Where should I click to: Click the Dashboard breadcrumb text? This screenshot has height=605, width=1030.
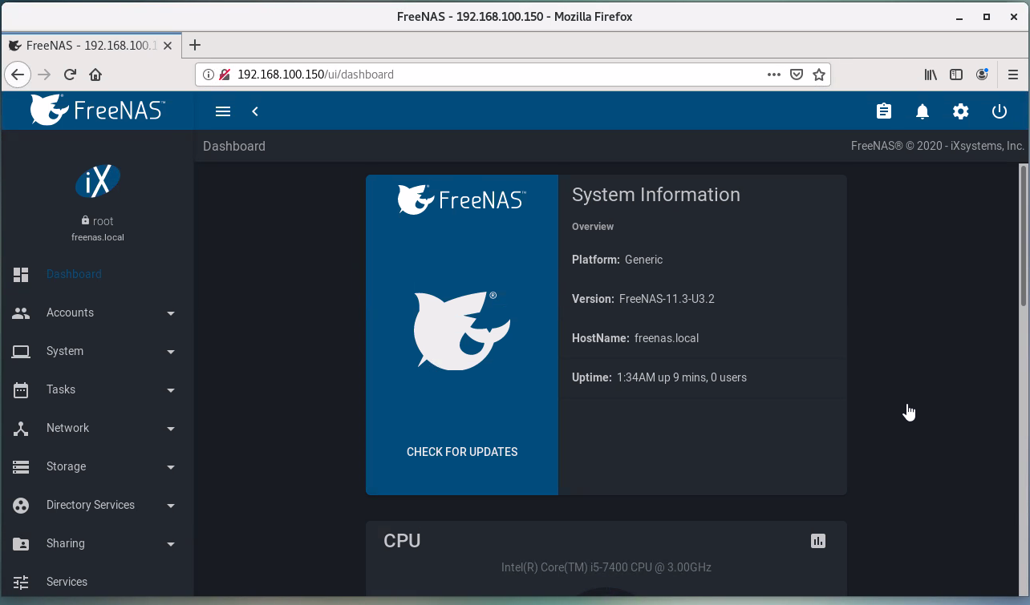click(x=234, y=146)
